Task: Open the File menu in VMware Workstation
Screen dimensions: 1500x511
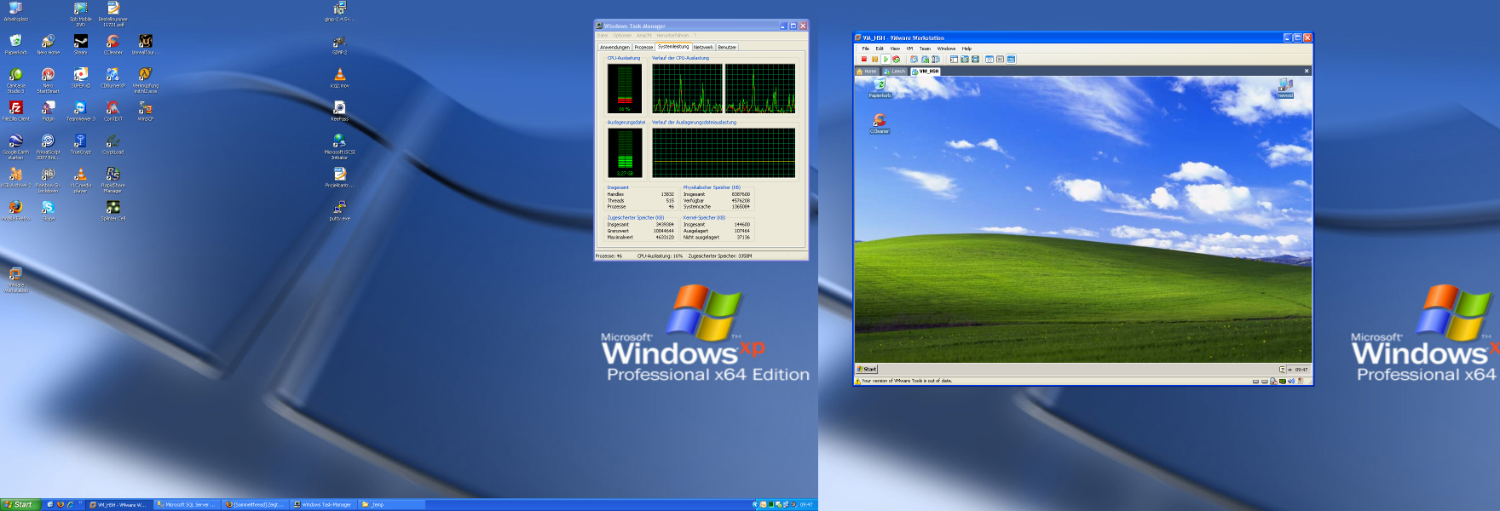Action: pyautogui.click(x=865, y=49)
